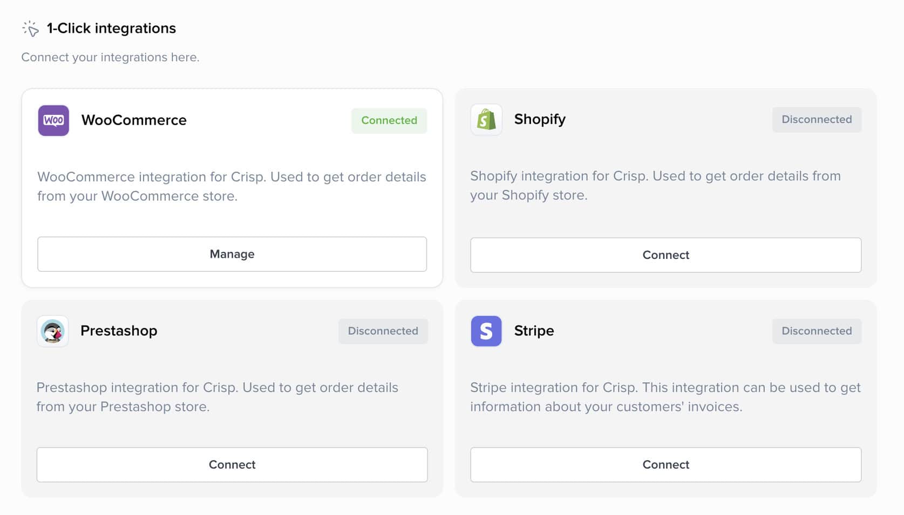
Task: Open Manage for WooCommerce integration
Action: (232, 254)
